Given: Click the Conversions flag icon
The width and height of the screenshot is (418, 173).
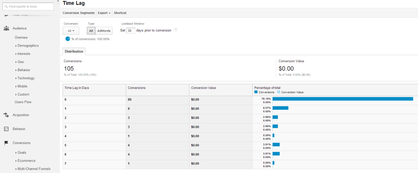Looking at the screenshot, I should [6, 143].
